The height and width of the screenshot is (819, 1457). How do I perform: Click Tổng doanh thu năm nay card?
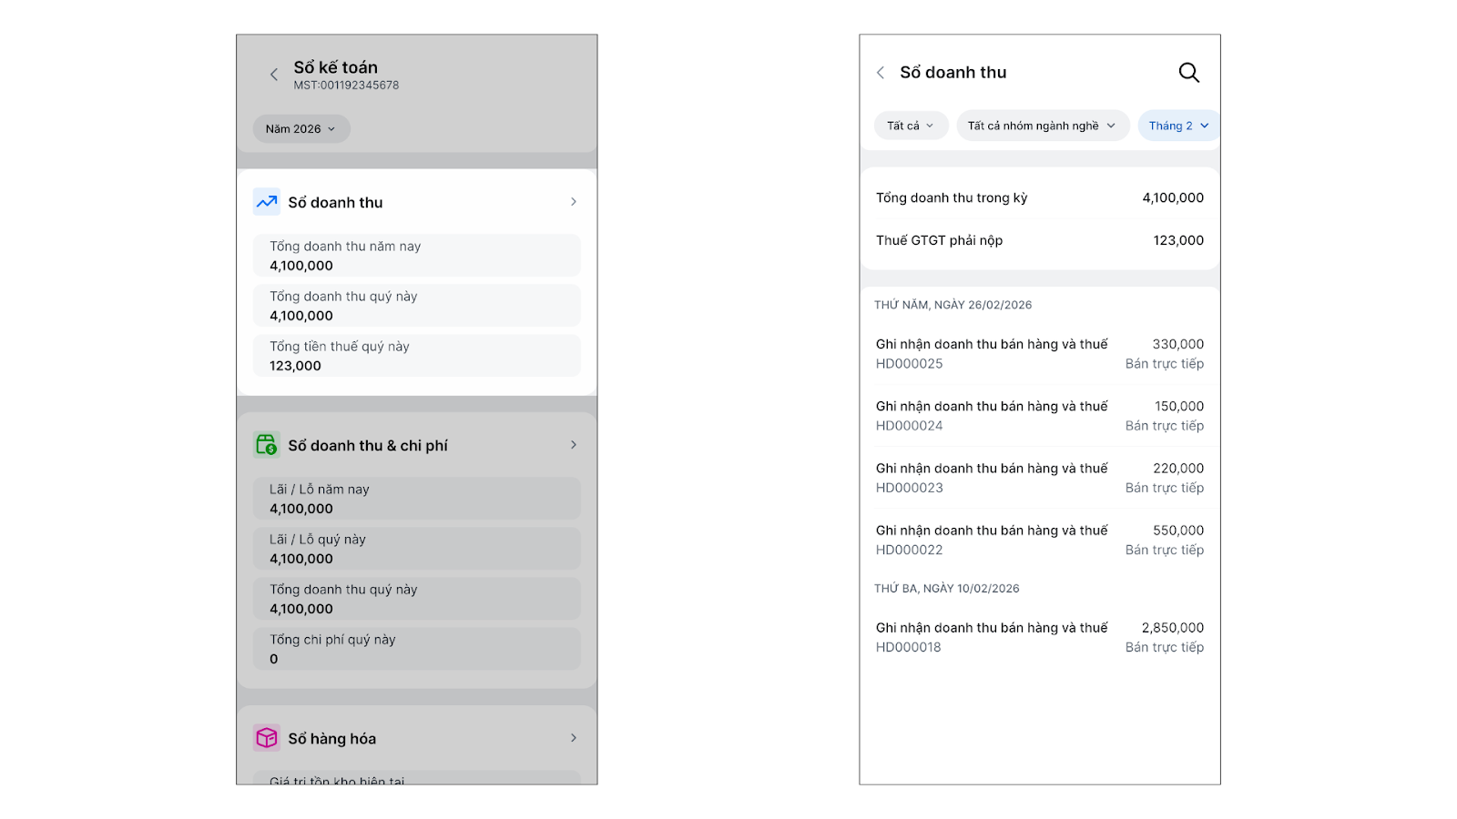click(x=417, y=256)
